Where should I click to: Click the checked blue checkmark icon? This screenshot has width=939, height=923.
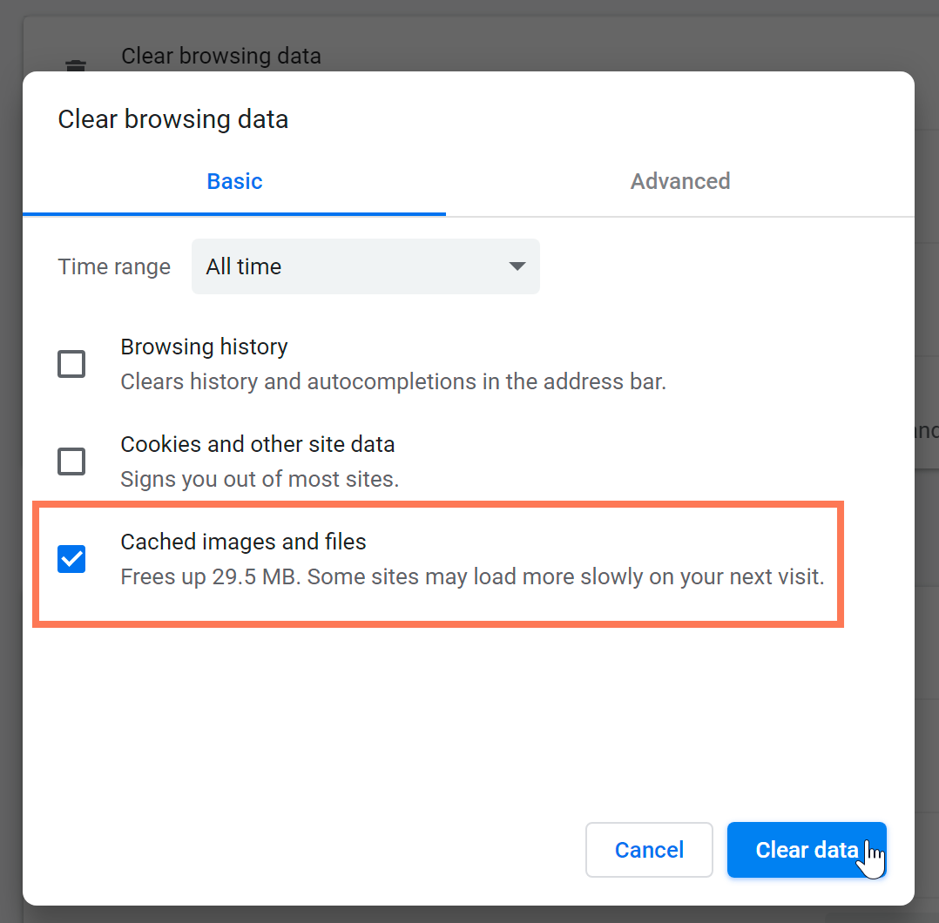tap(71, 559)
